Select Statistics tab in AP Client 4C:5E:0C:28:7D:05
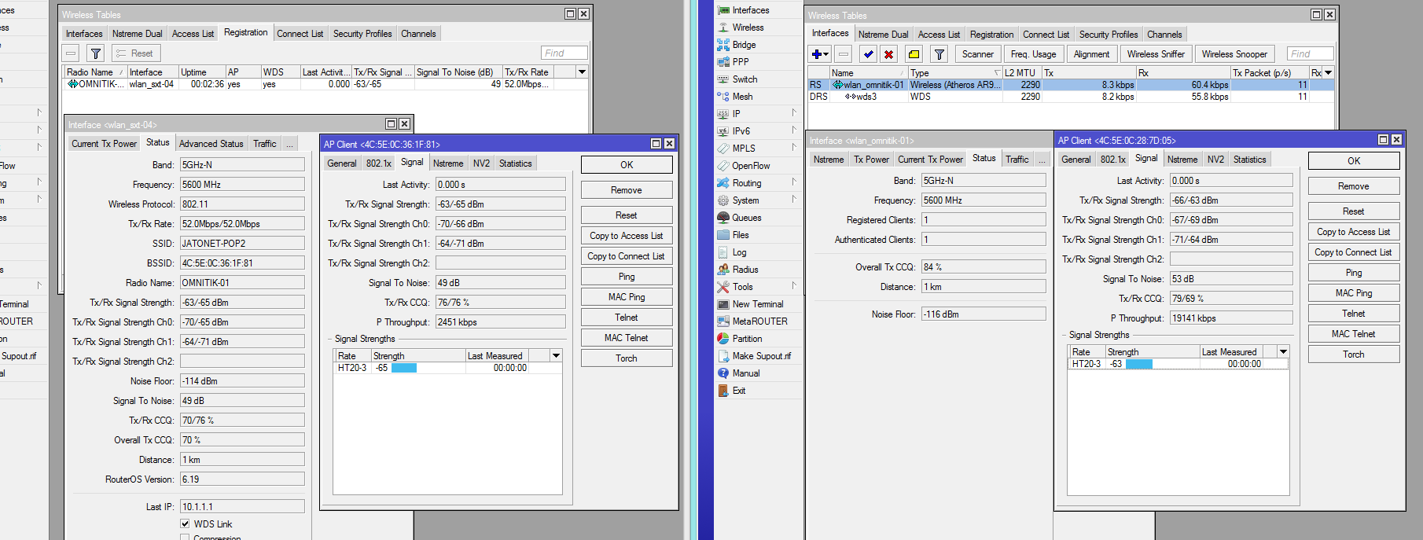 click(1249, 160)
